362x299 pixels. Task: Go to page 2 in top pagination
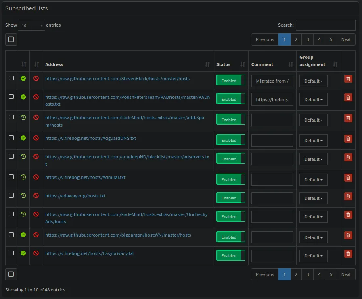click(x=296, y=39)
